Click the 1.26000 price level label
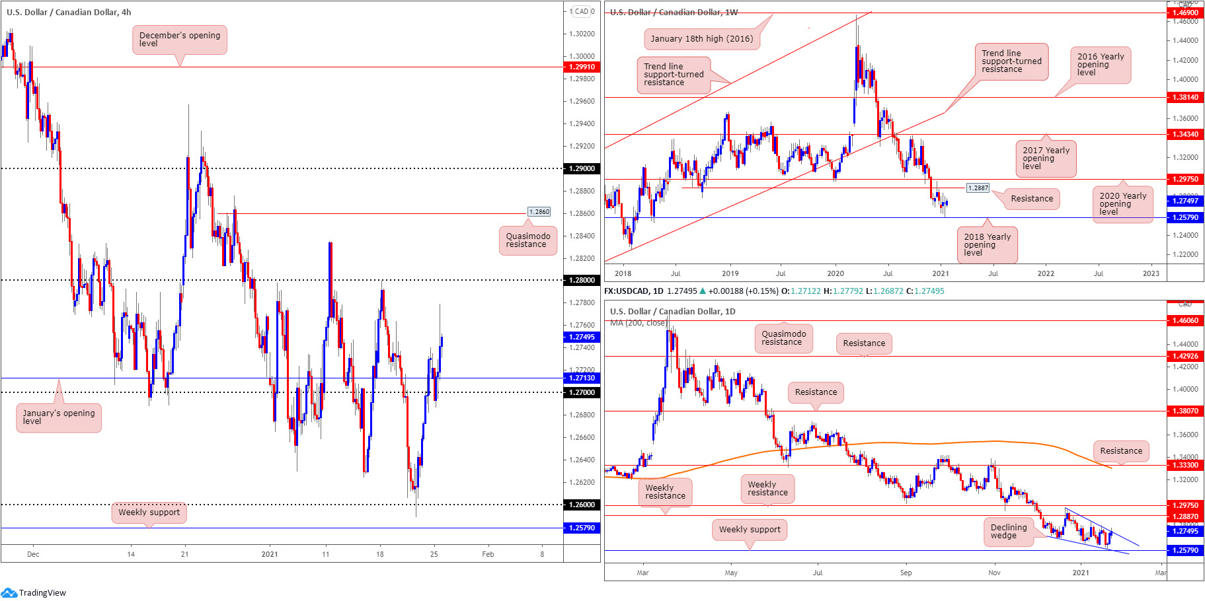Screen dimensions: 1205x601 (x=582, y=505)
